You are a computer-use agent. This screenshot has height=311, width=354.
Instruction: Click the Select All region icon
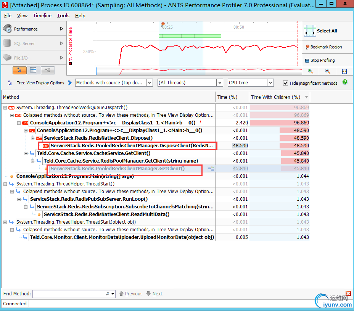(310, 31)
